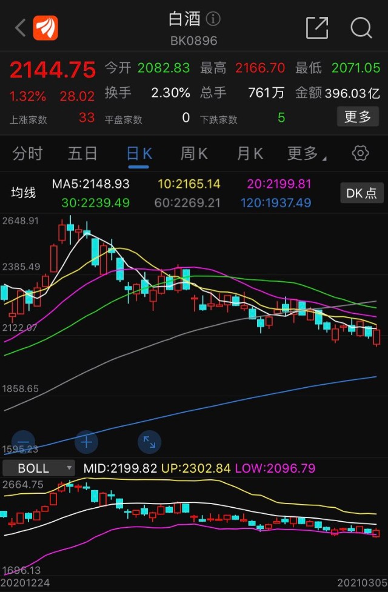Tap the back arrow icon
This screenshot has width=388, height=592.
pos(20,28)
